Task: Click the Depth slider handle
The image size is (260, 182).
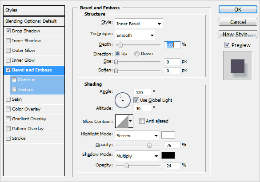Action: coord(120,45)
